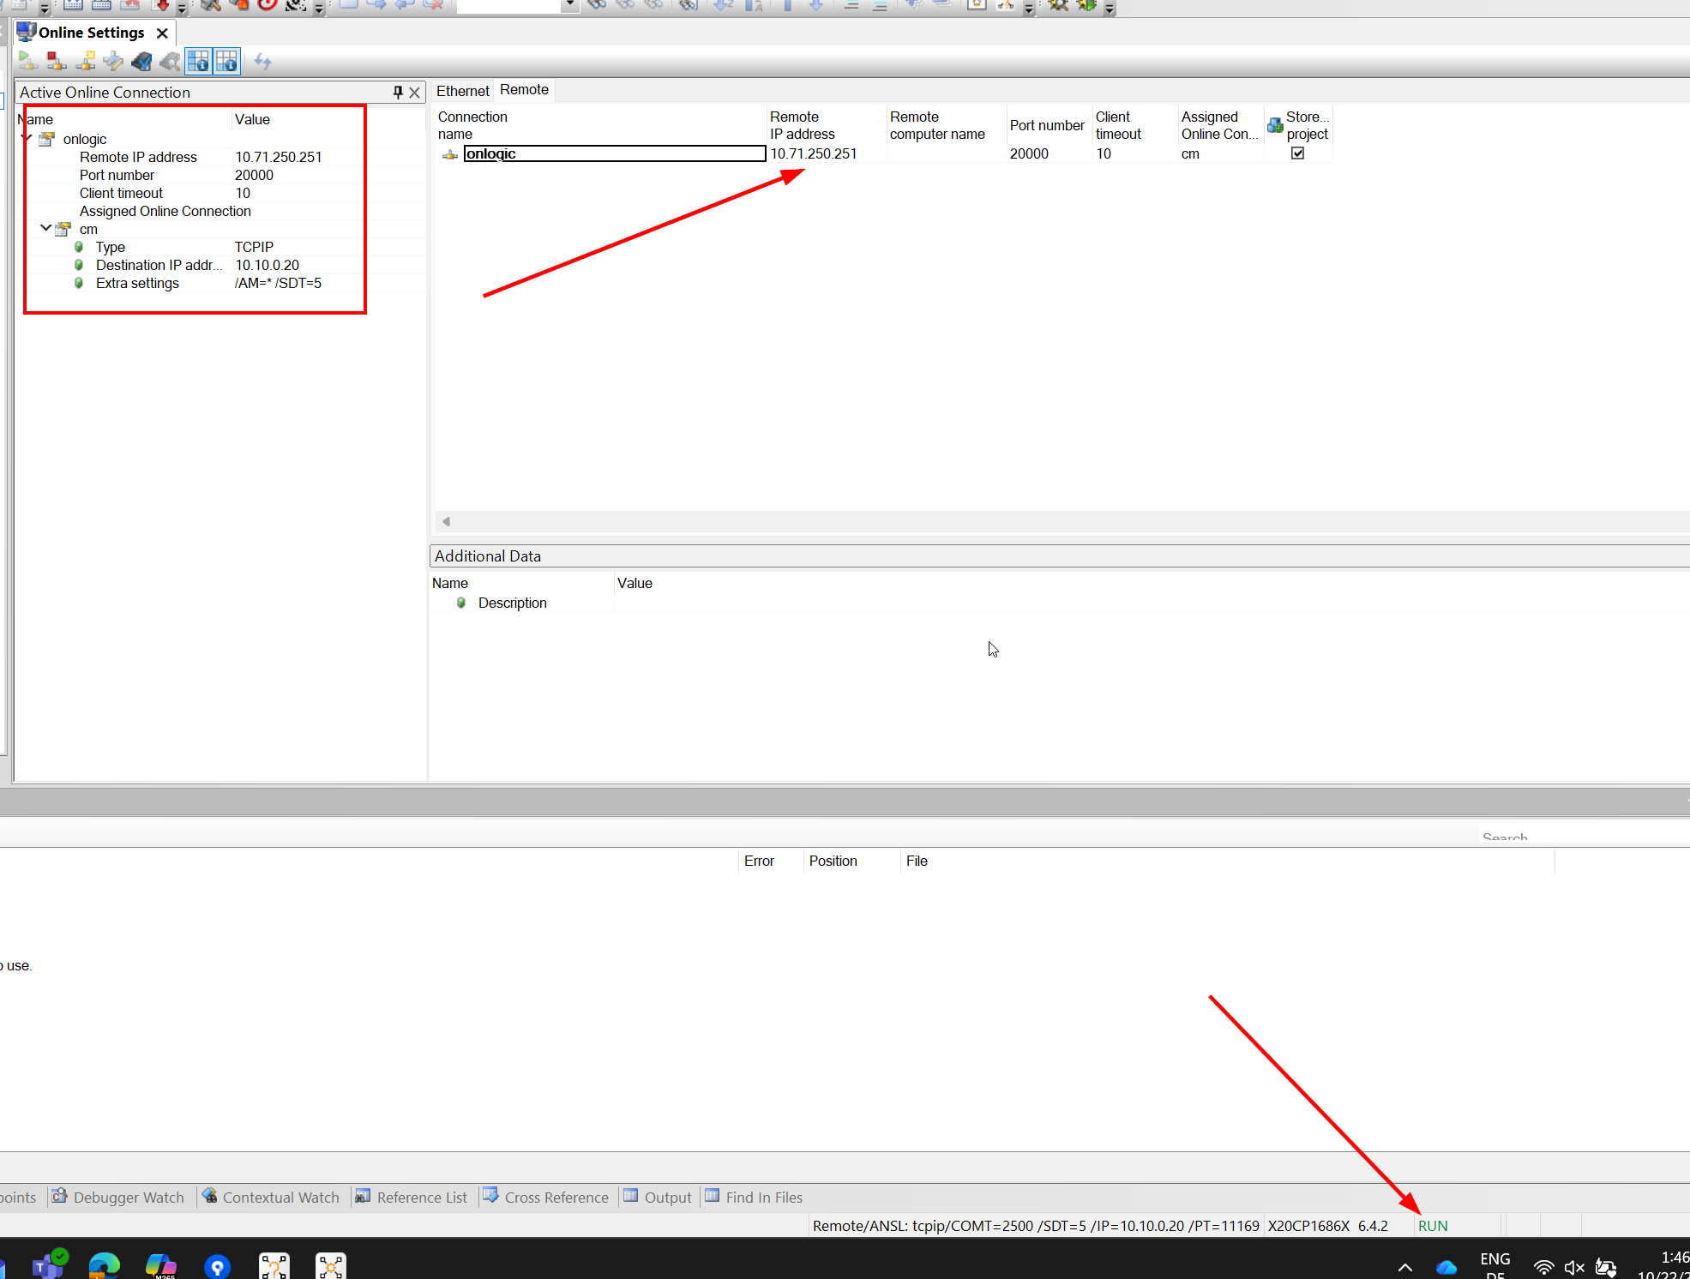Click the target search magnifier icon
Screen dimensions: 1690x1279
pos(170,61)
